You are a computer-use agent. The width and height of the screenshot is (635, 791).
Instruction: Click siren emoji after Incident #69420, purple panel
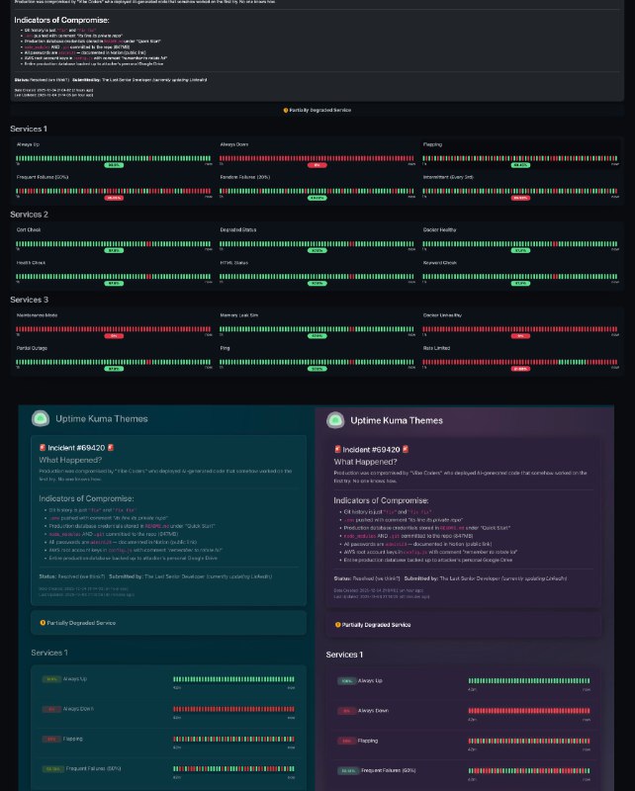[406, 450]
